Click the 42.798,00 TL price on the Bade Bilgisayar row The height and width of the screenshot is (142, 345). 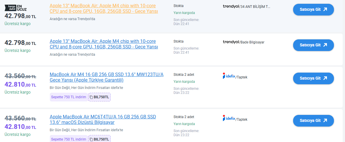[x=20, y=43]
